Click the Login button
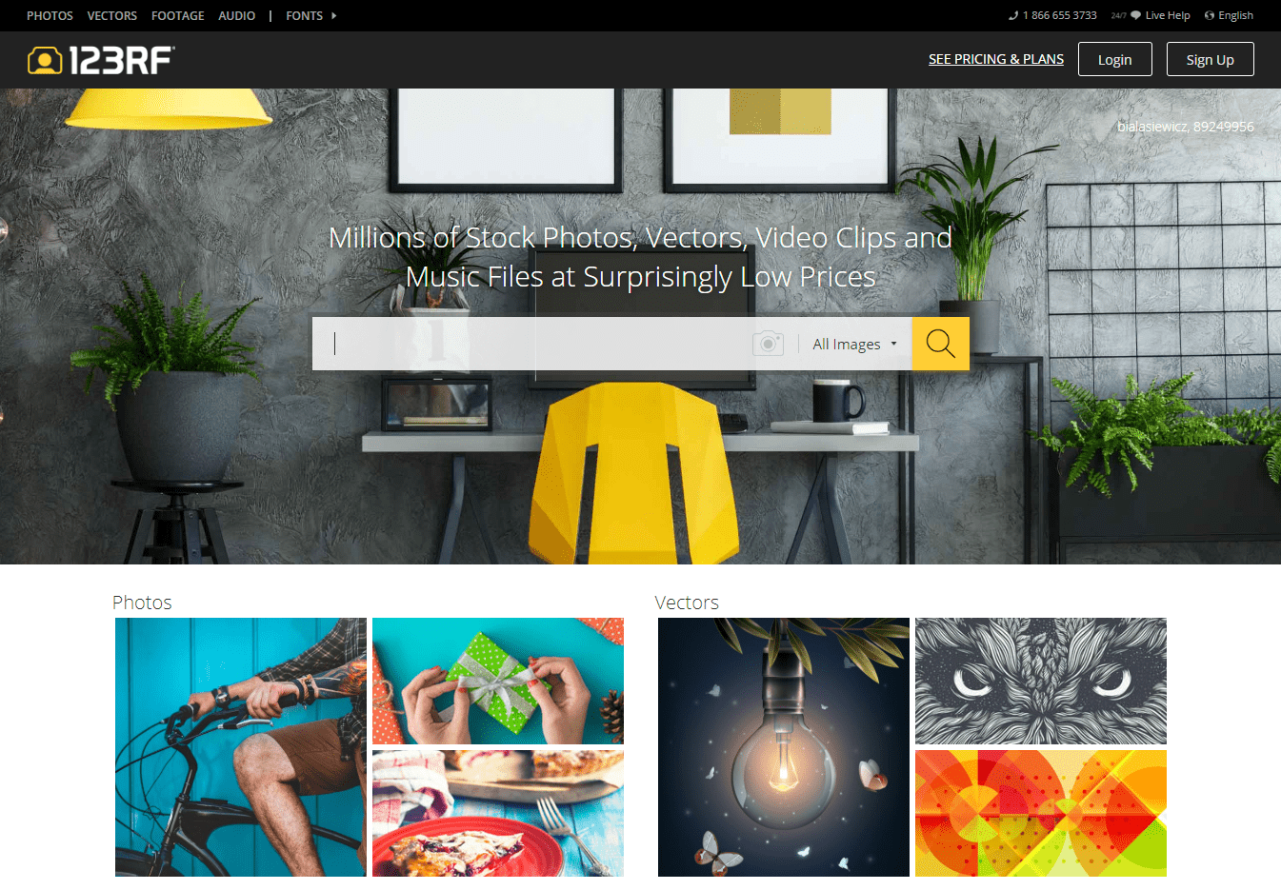1281x890 pixels. coord(1115,59)
